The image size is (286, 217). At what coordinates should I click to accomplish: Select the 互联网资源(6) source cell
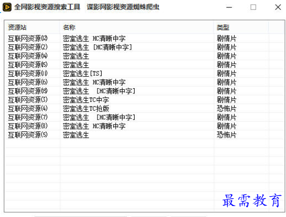tap(28, 82)
